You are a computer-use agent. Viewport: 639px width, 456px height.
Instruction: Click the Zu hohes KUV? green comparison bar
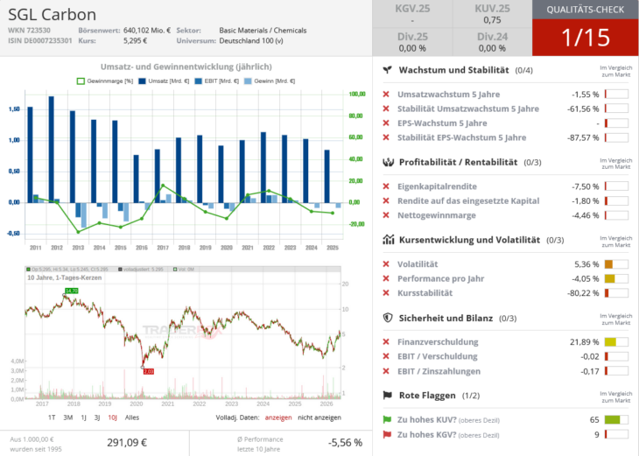[616, 420]
